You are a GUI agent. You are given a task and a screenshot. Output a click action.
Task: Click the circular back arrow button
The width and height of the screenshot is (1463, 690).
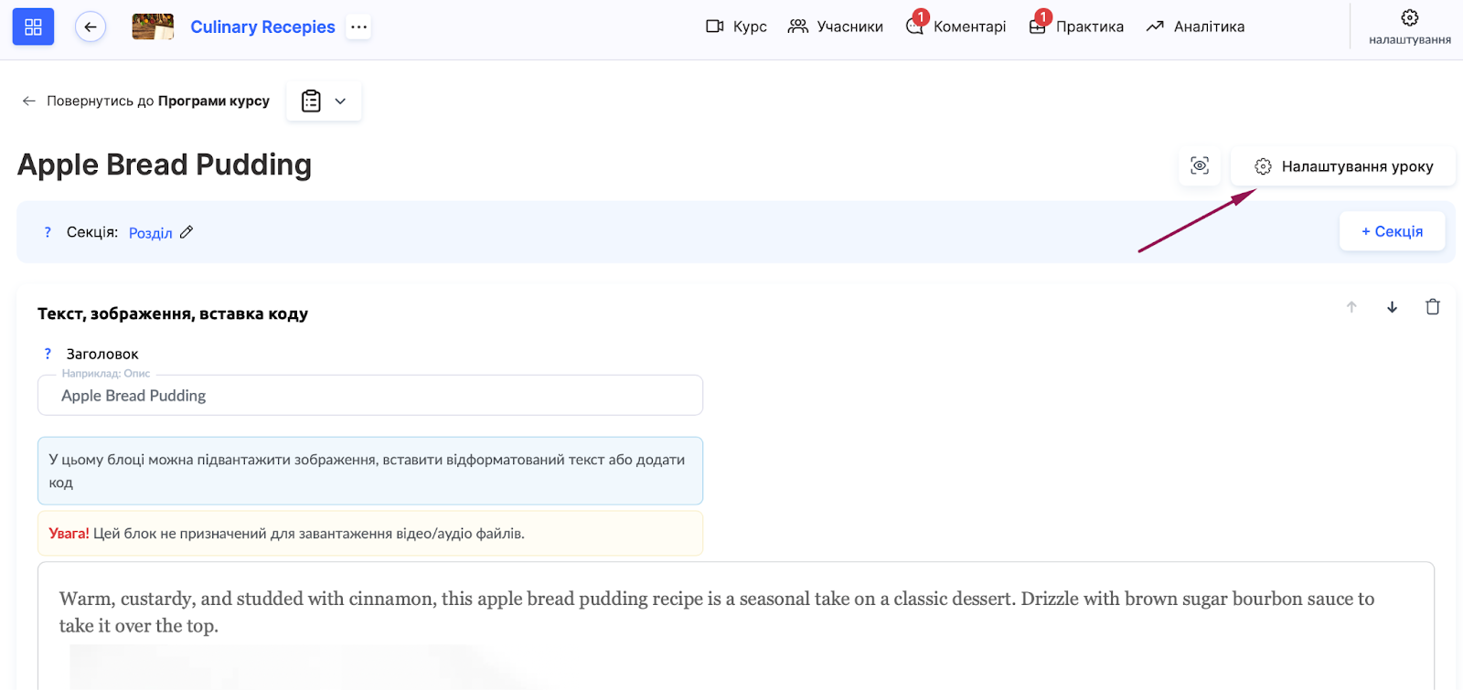91,27
